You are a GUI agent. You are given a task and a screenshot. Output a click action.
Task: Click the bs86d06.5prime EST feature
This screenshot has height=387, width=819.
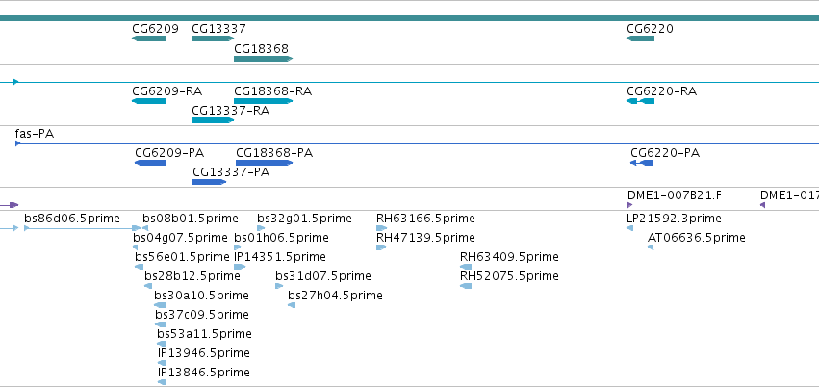[83, 228]
